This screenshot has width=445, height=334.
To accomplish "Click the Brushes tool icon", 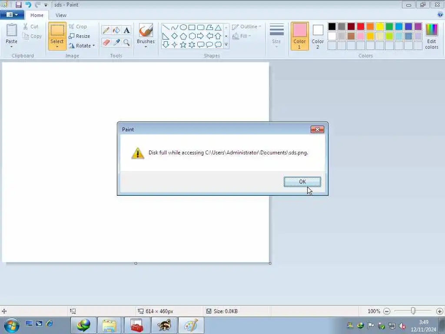I will point(146,30).
